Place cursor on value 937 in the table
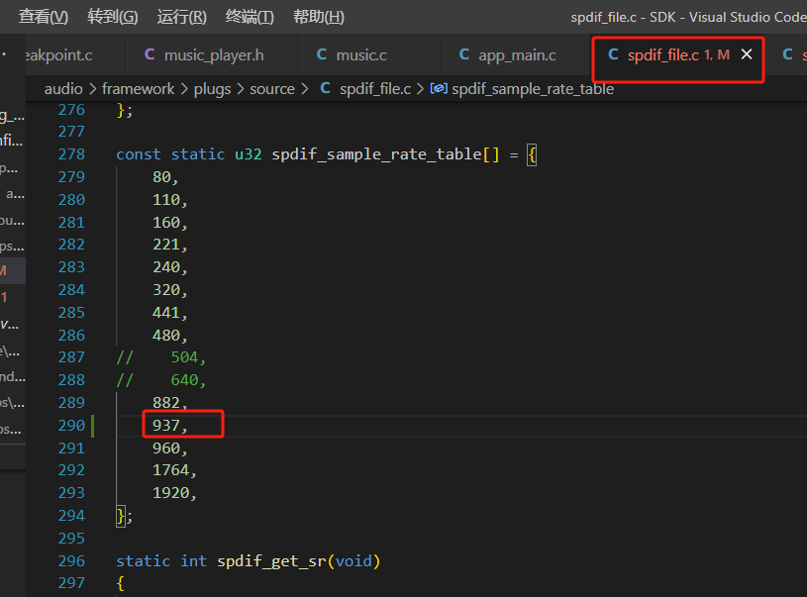The image size is (807, 597). point(165,426)
